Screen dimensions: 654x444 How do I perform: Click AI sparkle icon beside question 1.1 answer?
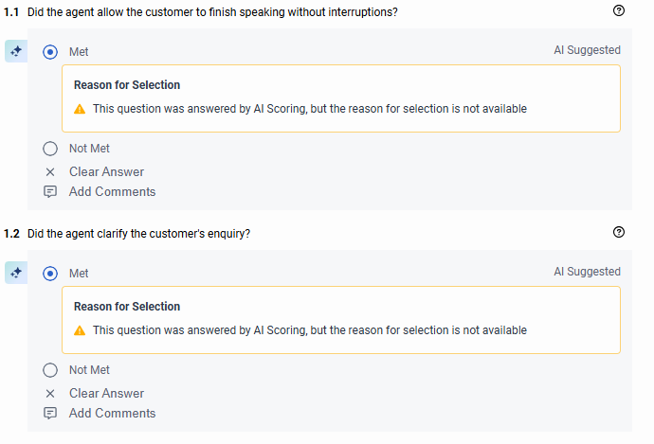point(15,51)
